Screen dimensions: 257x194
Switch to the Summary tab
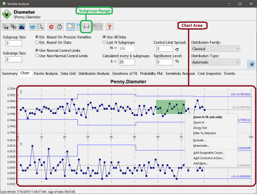click(10, 73)
